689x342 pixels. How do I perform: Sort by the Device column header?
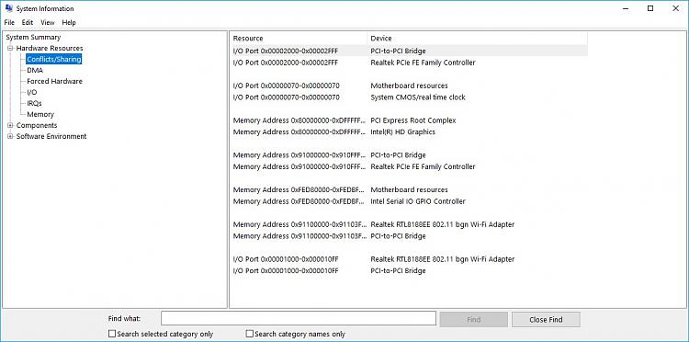(477, 39)
